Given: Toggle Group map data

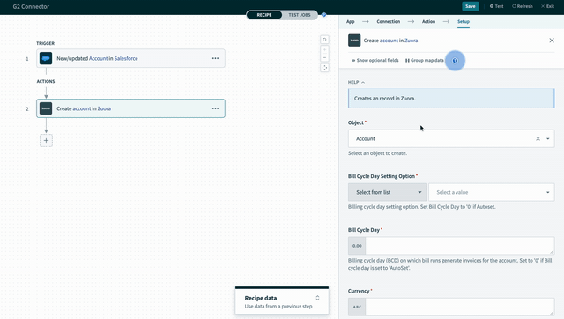Looking at the screenshot, I should (x=425, y=61).
